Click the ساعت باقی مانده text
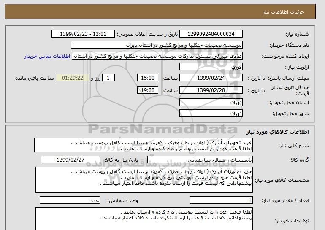The image size is (325, 230). click(35, 78)
